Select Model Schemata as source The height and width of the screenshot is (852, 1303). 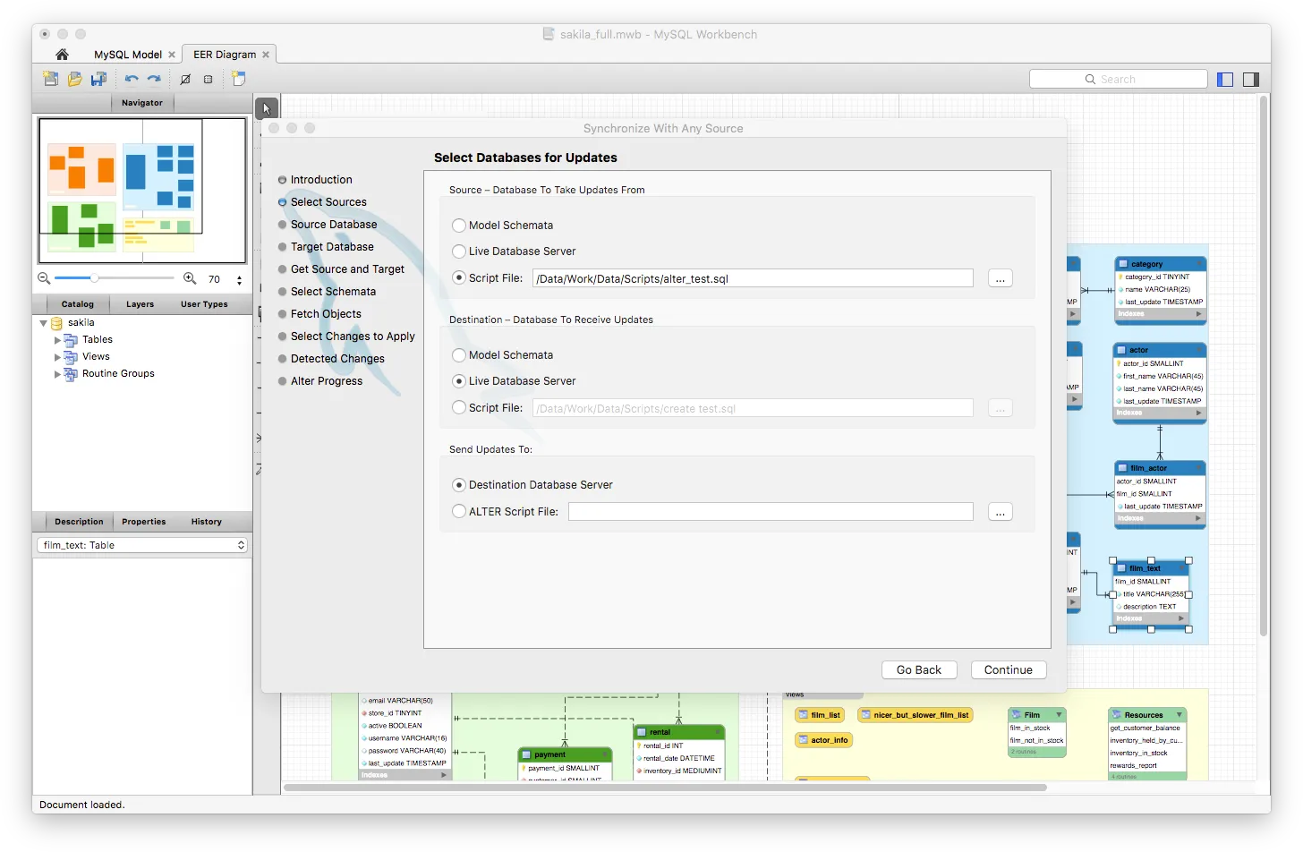click(x=459, y=226)
